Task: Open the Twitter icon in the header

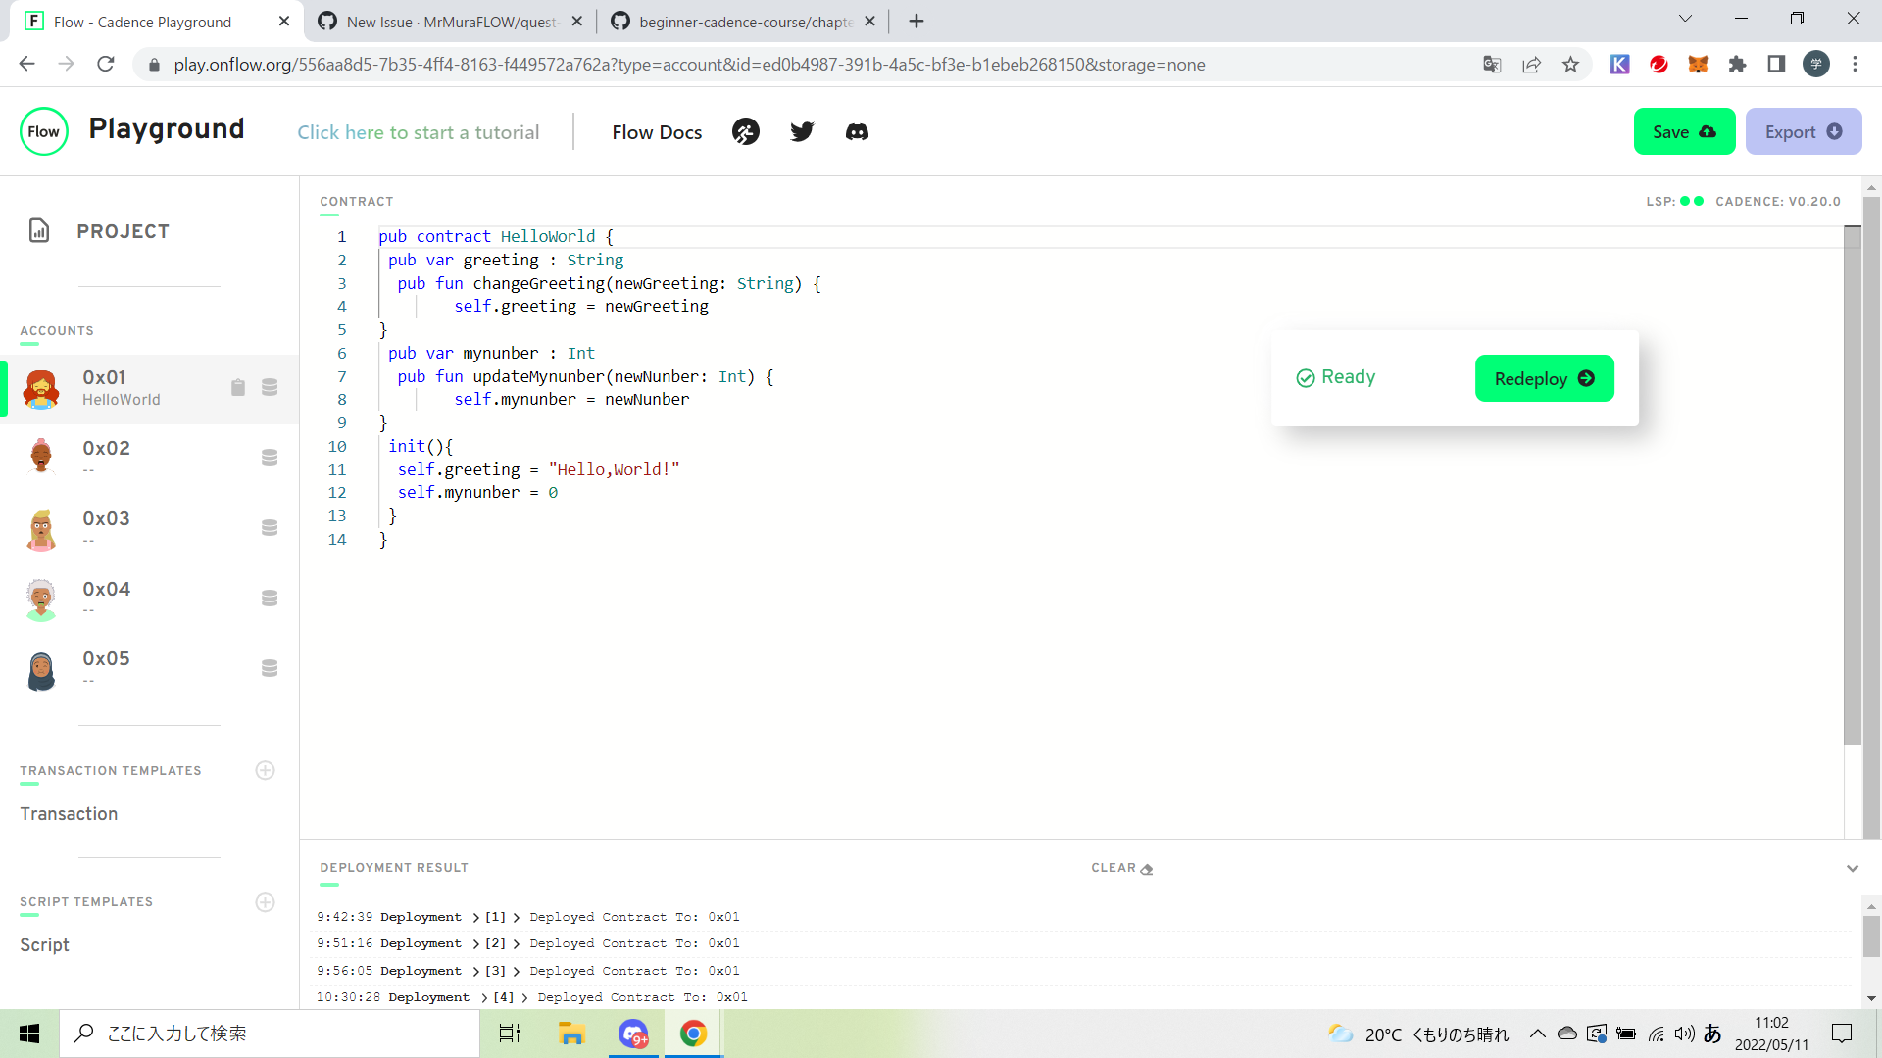Action: pos(802,131)
